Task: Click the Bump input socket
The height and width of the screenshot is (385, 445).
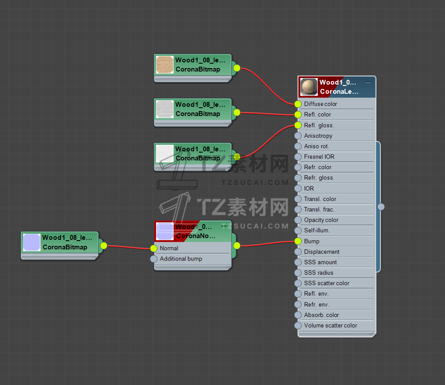Action: [x=298, y=242]
